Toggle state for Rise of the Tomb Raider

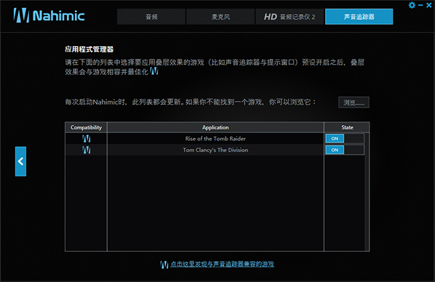[x=345, y=138]
